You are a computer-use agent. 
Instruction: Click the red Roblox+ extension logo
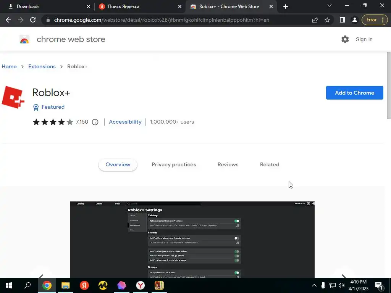click(x=13, y=97)
